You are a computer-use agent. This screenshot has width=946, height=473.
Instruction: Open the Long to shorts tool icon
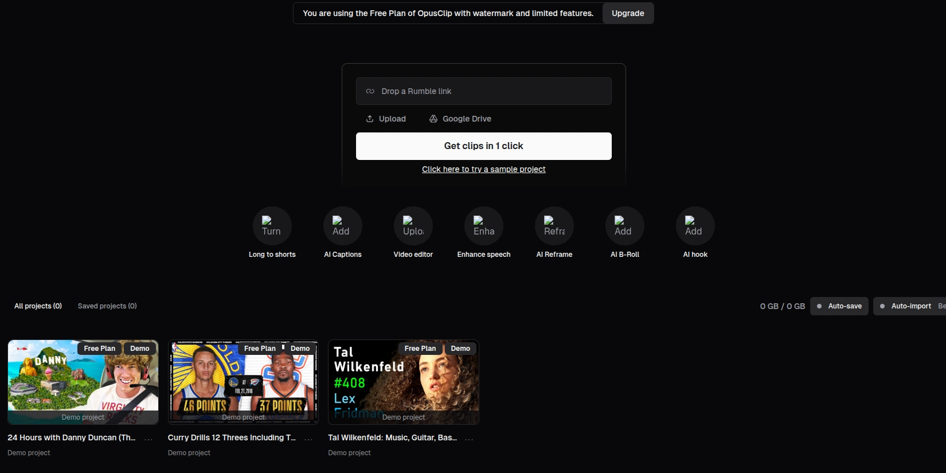click(x=272, y=226)
